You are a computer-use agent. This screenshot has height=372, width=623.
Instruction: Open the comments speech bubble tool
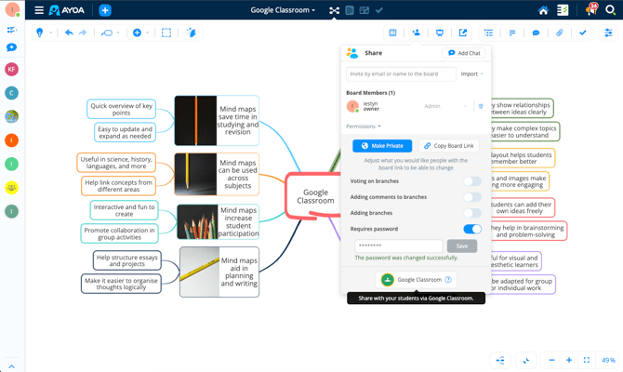(536, 33)
